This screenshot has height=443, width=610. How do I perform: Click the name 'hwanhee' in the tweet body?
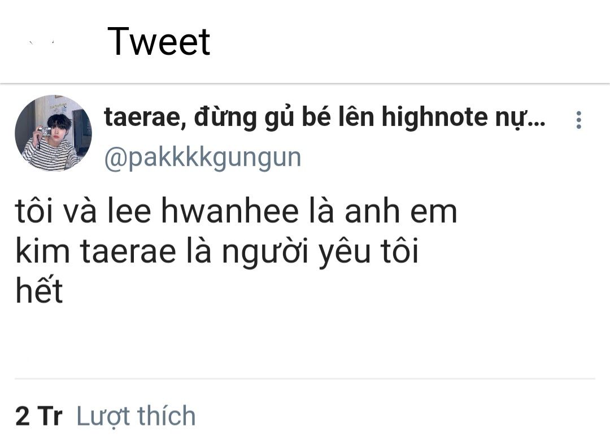230,211
